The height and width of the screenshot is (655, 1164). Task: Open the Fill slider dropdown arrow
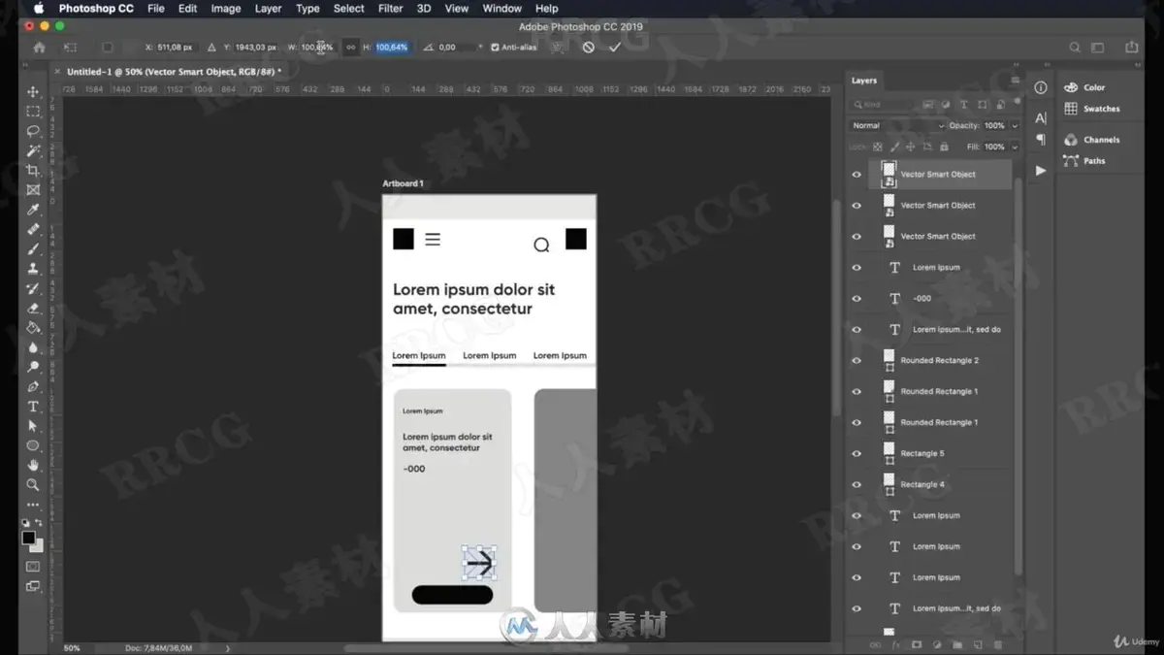(x=1015, y=147)
